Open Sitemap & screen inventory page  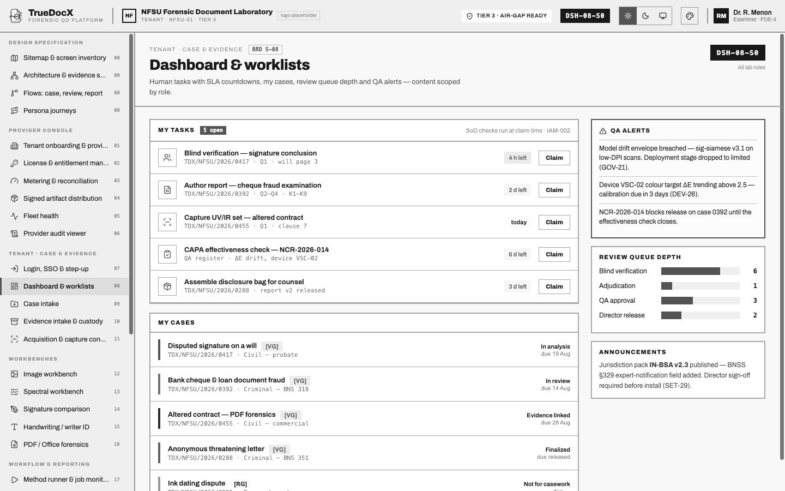[x=64, y=58]
